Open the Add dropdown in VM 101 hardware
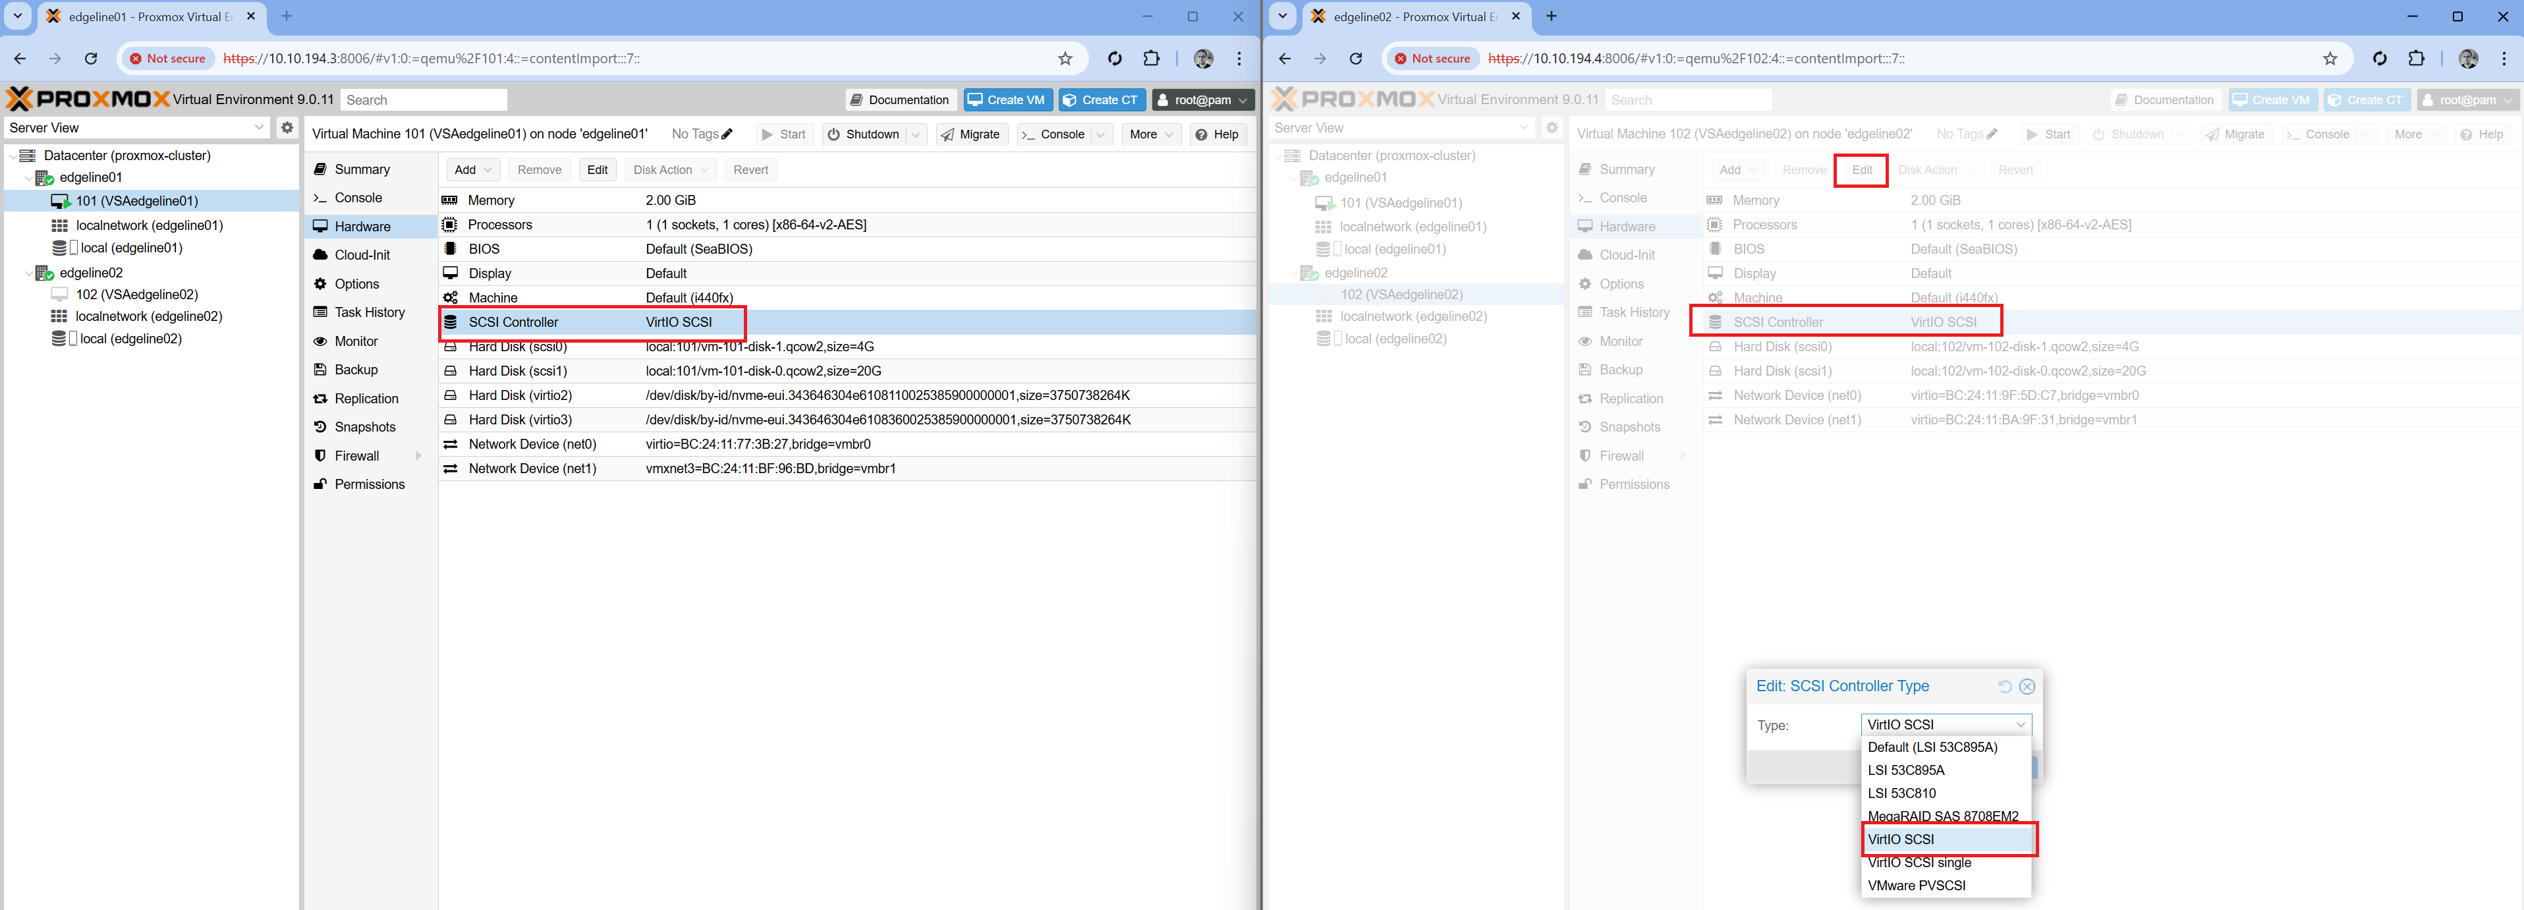Screen dimensions: 2524x910 click(x=473, y=169)
